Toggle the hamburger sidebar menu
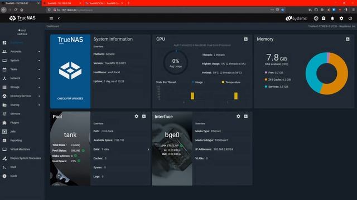 coord(51,18)
